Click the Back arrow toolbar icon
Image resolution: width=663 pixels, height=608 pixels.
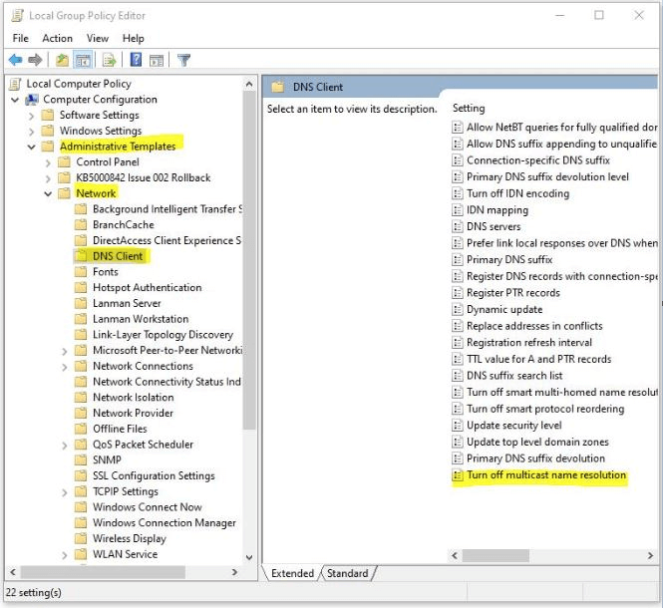[x=16, y=60]
